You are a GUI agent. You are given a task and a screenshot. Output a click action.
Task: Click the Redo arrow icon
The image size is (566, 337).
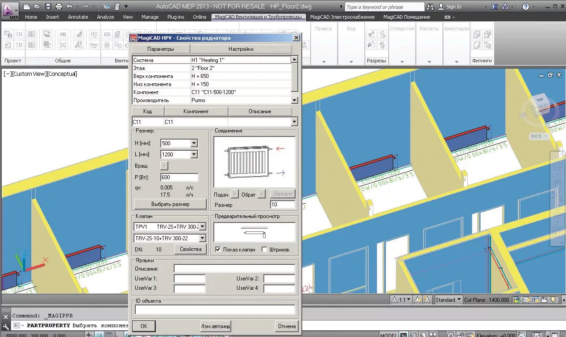(85, 7)
